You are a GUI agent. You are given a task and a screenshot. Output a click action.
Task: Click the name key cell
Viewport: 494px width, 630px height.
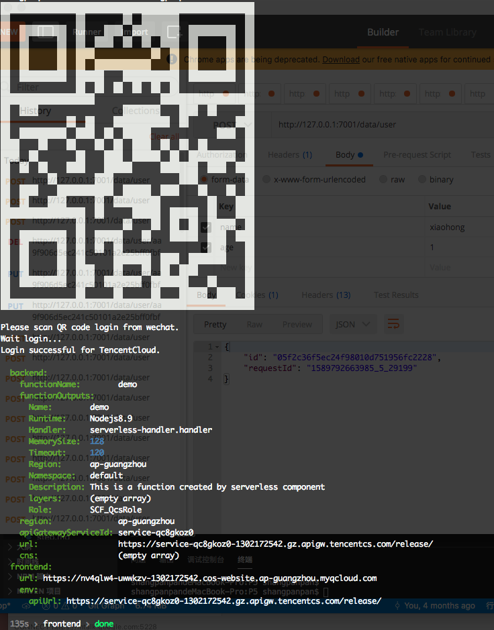(231, 227)
